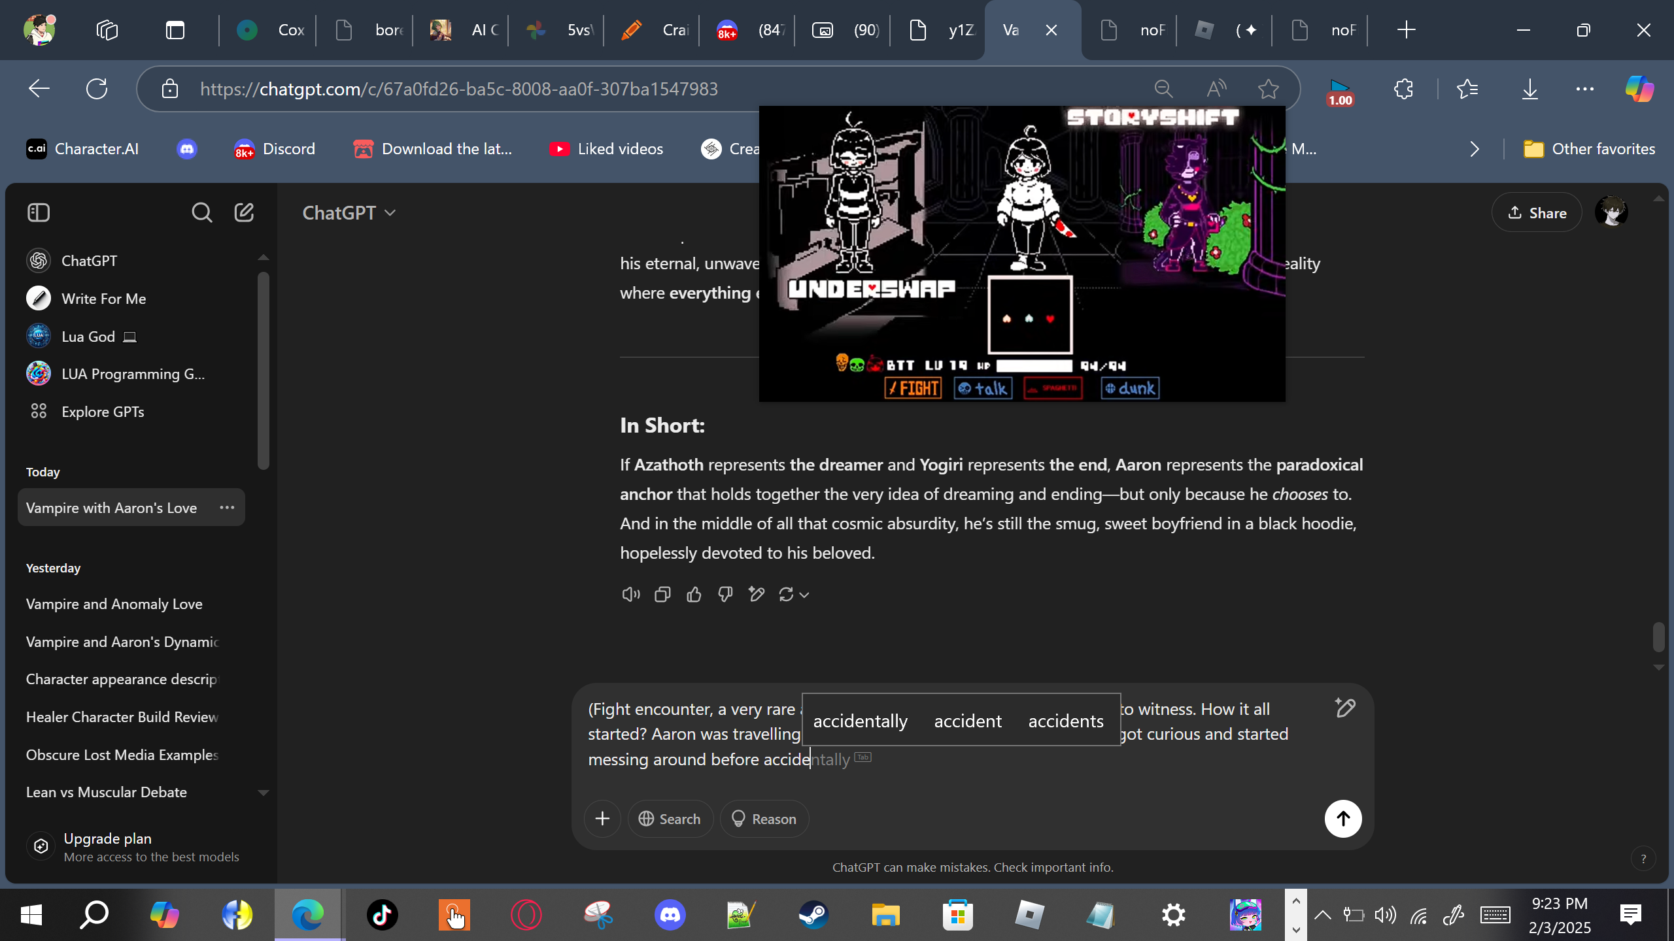The height and width of the screenshot is (941, 1674).
Task: Open Discord from the taskbar
Action: [x=670, y=915]
